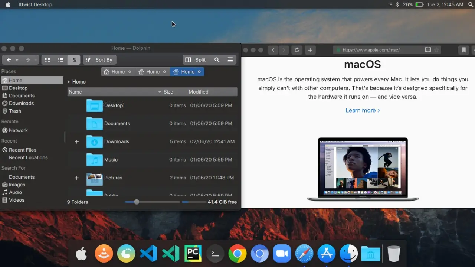Adjust the icon size zoom slider
The image size is (475, 267).
coord(136,202)
